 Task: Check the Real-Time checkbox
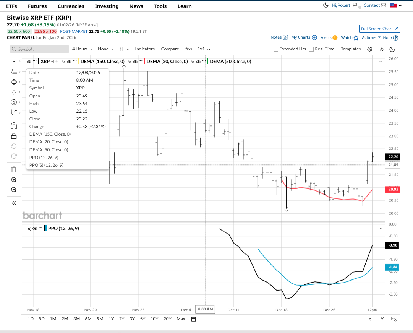[311, 49]
